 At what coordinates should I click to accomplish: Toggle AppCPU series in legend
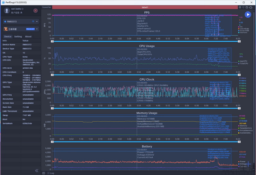click(x=243, y=61)
